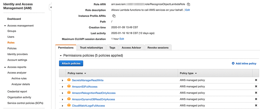Click the Role ARN value text
Image resolution: width=260 pixels, height=109 pixels.
pyautogui.click(x=148, y=4)
